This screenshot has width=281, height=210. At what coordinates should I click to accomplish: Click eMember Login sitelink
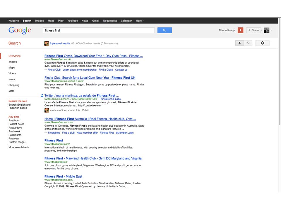point(125,133)
